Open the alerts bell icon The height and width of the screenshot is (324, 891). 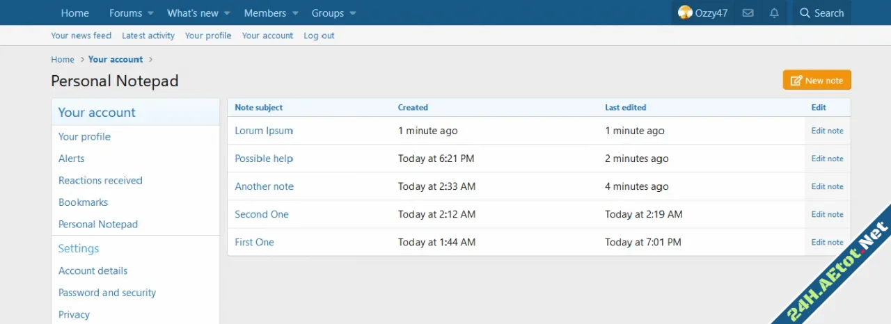(774, 13)
